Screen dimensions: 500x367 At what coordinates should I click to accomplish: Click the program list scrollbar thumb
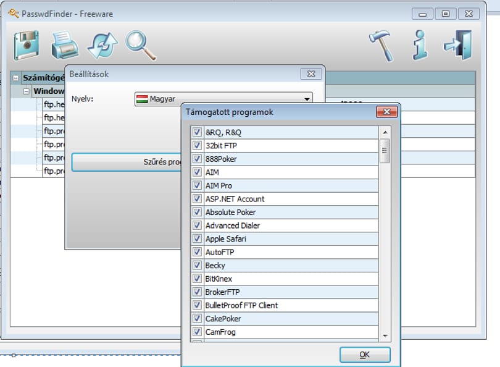[x=385, y=151]
